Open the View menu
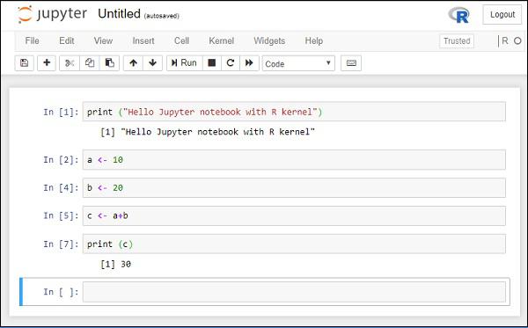Viewport: 528px width, 328px height. coord(103,40)
